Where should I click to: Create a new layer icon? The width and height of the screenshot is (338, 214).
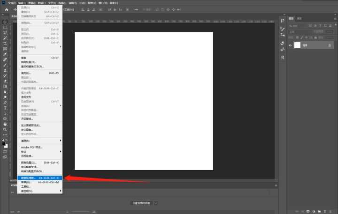click(325, 211)
